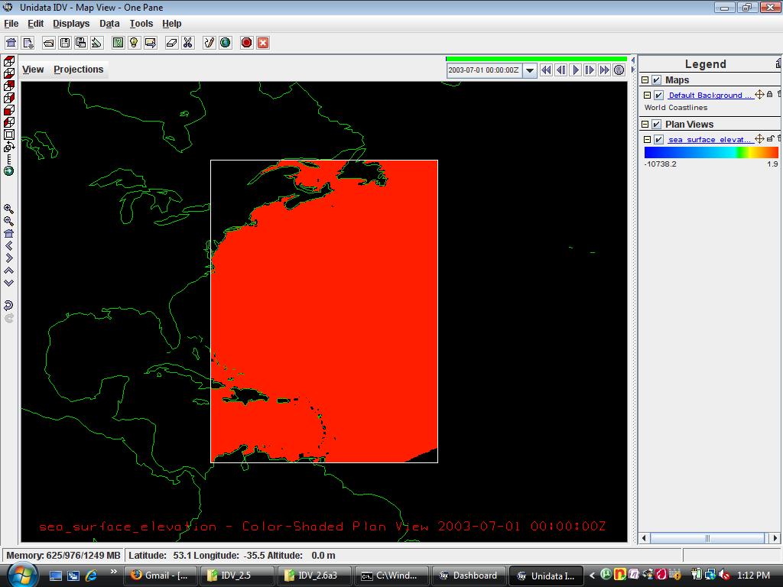Click the zoom out magnifier on left toolbar
The image size is (783, 587).
[9, 221]
